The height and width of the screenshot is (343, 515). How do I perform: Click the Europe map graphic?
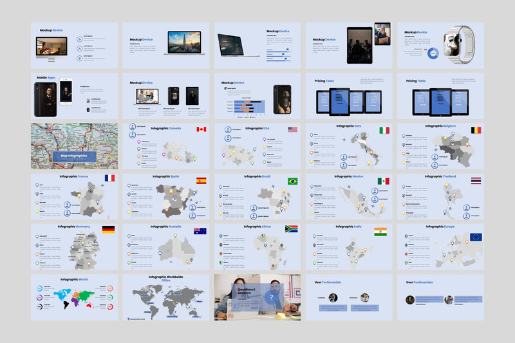[x=458, y=251]
